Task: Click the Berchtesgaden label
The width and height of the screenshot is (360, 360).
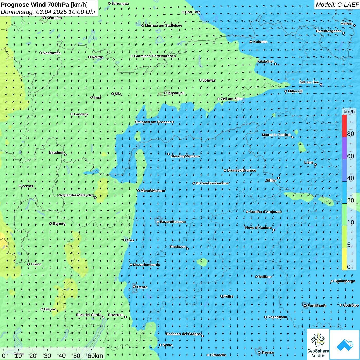Action: [x=329, y=31]
